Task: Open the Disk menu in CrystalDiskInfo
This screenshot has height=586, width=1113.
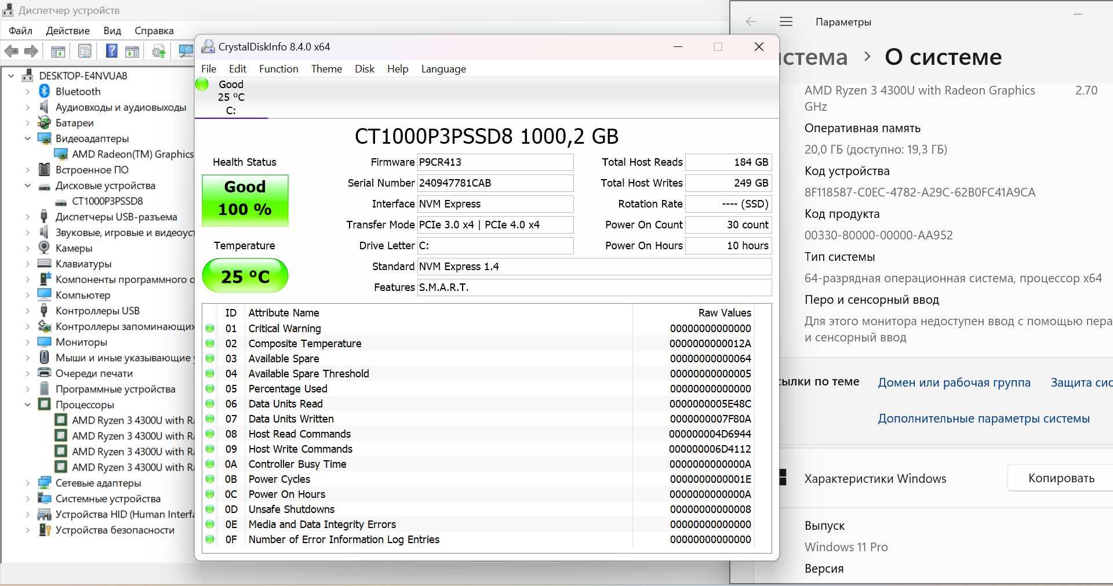Action: [365, 68]
